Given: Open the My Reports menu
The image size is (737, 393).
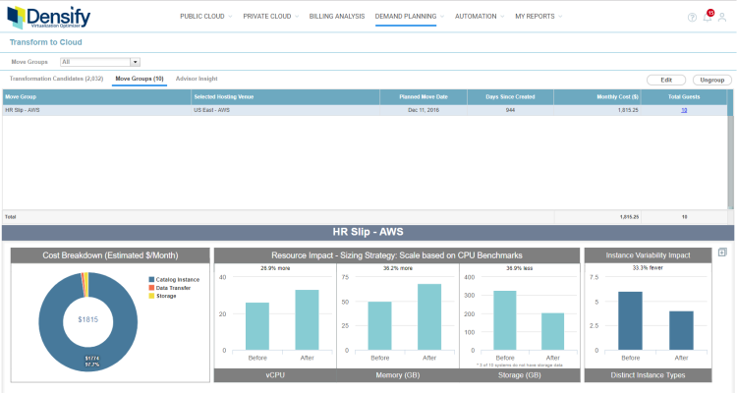Looking at the screenshot, I should pos(535,16).
